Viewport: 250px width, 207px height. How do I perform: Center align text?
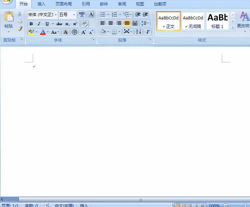(x=111, y=23)
